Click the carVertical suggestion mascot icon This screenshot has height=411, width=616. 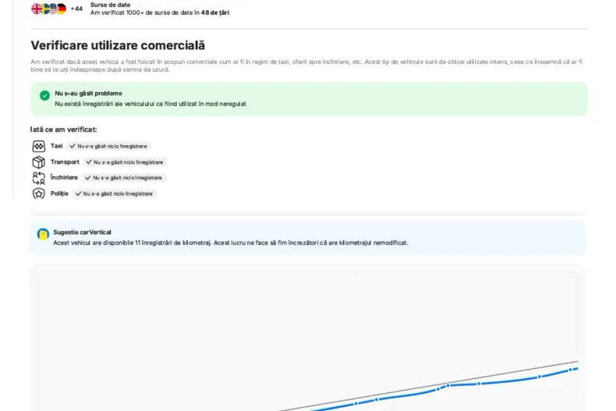tap(43, 234)
